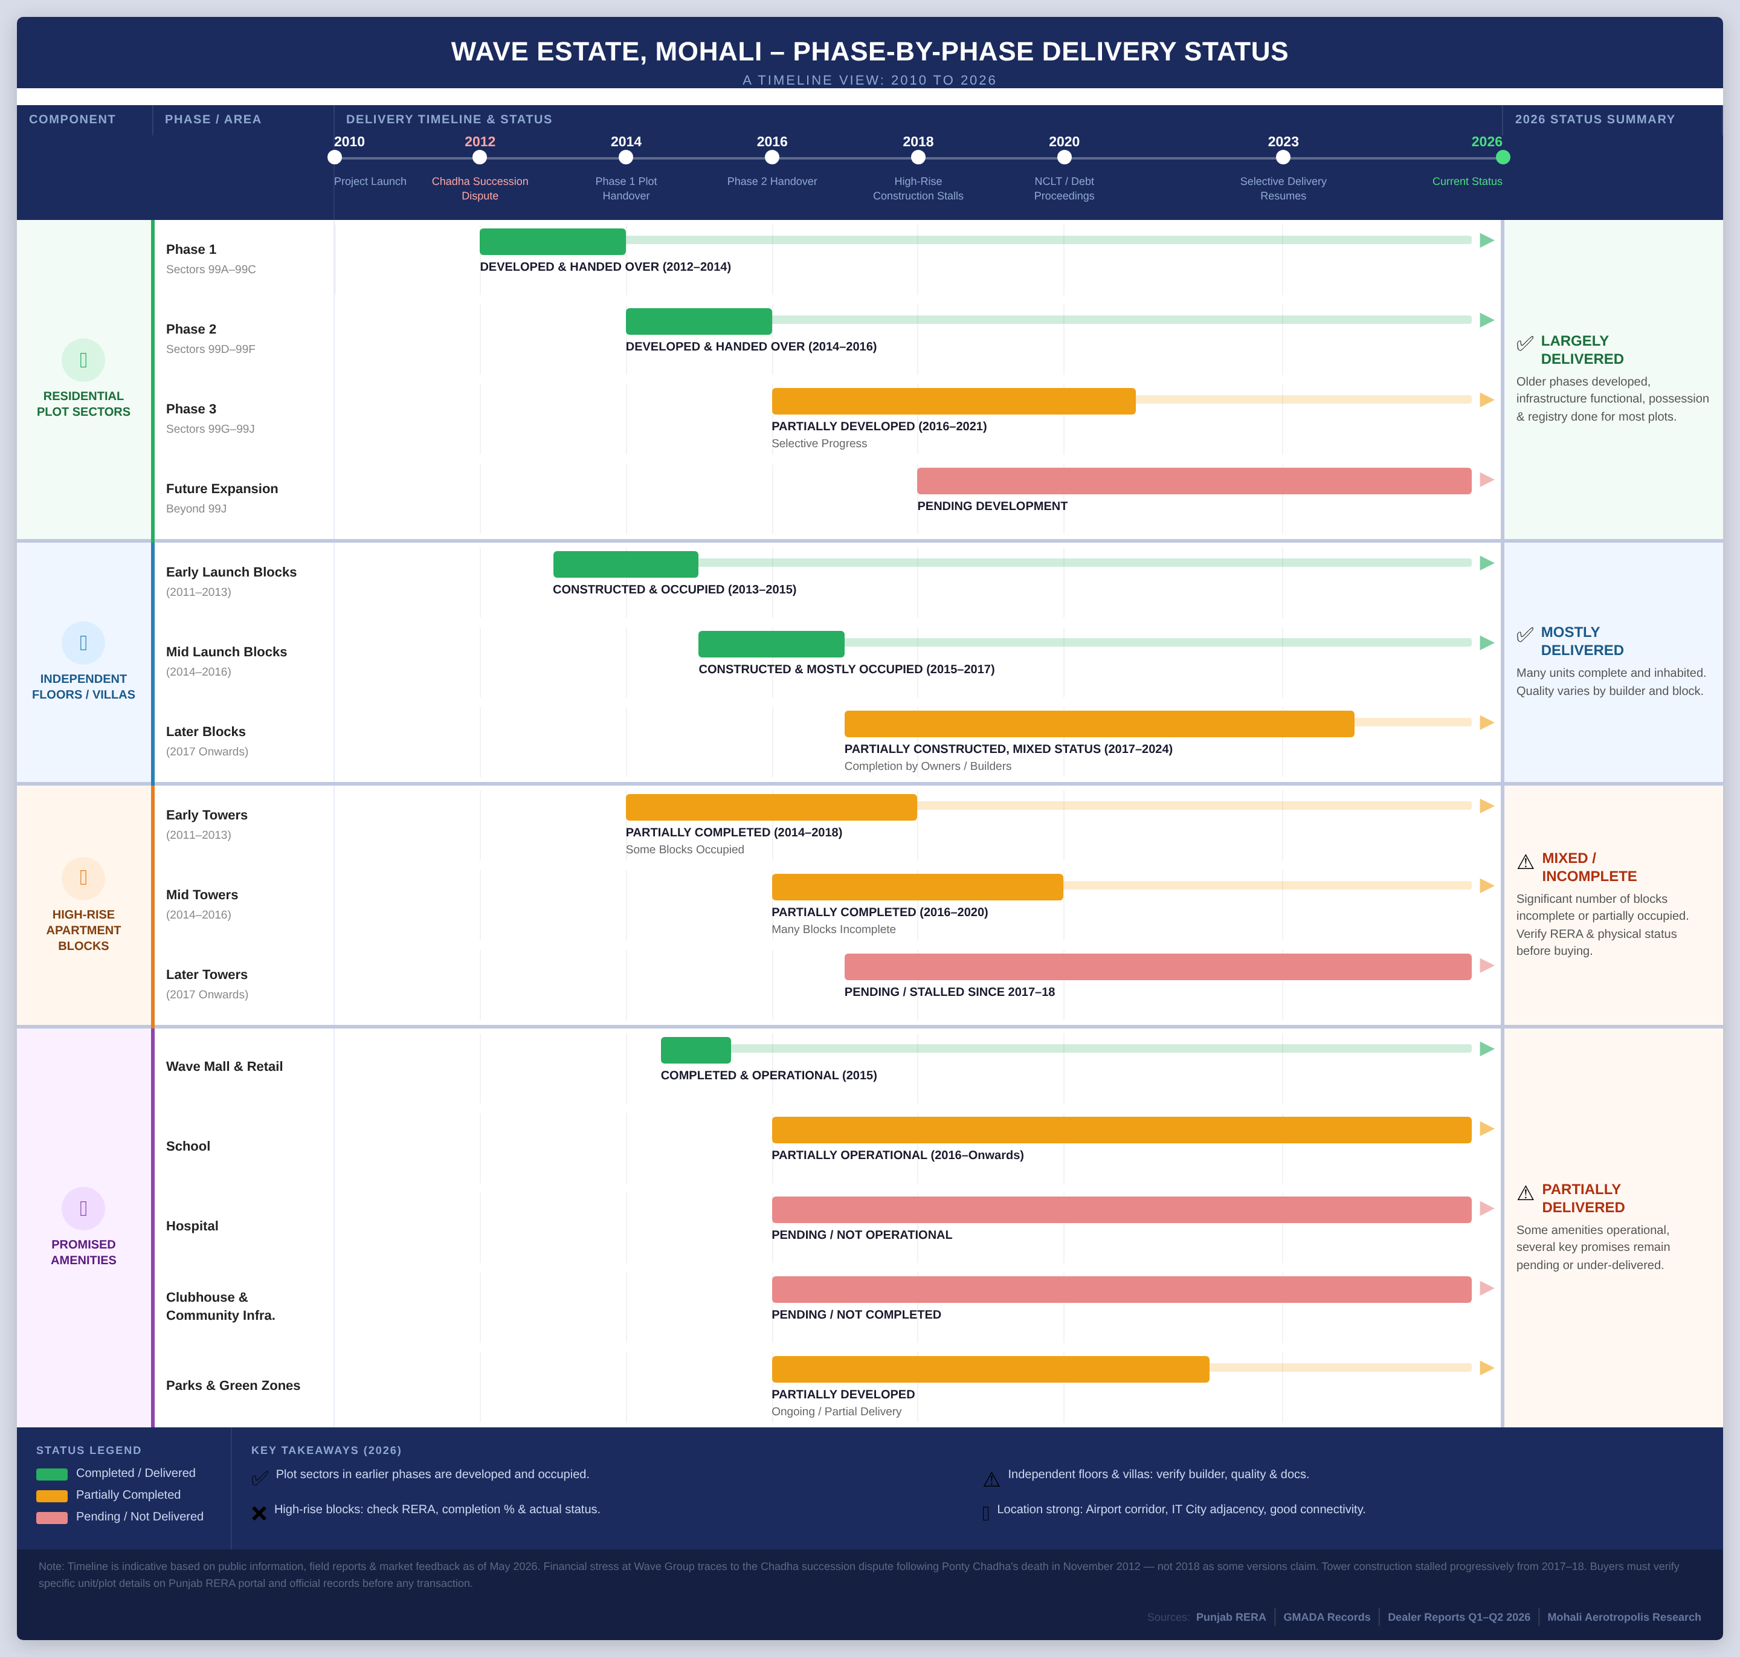The width and height of the screenshot is (1740, 1657).
Task: Click the short green Wave Mall & Retail bar
Action: 696,1050
